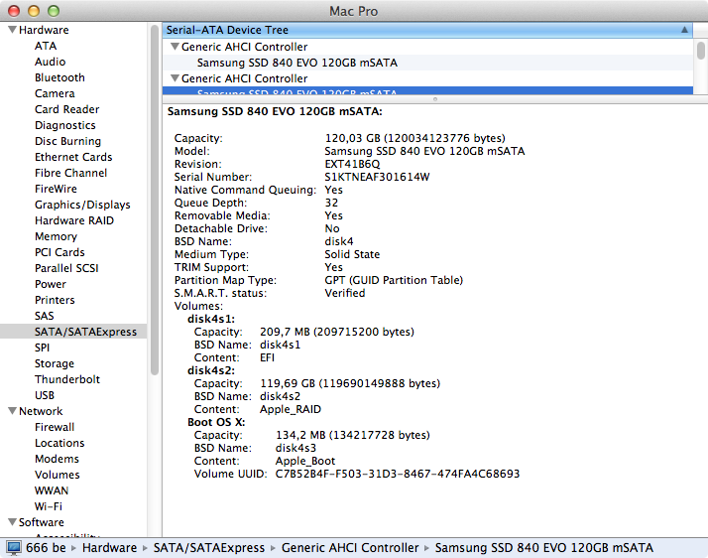708x558 pixels.
Task: Click Samsung SSD entry in path bar
Action: [x=544, y=548]
